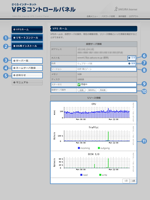The width and height of the screenshot is (150, 200).
Task: Click the ホスト名 row label
Action: tap(56, 58)
